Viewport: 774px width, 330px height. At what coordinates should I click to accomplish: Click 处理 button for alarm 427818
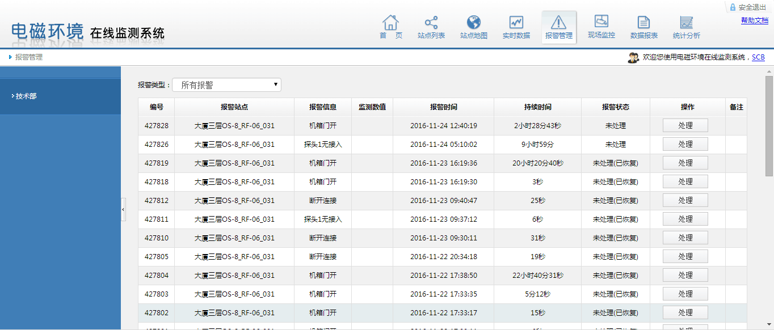pyautogui.click(x=685, y=181)
